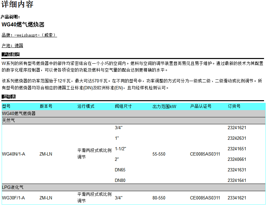Click order number 23241651
Screen dimensions: 268x206
click(x=237, y=149)
